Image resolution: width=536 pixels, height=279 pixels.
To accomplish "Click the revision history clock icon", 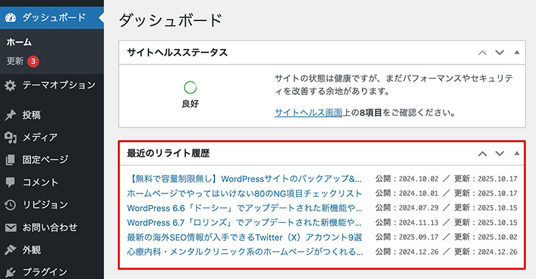I will tap(10, 204).
